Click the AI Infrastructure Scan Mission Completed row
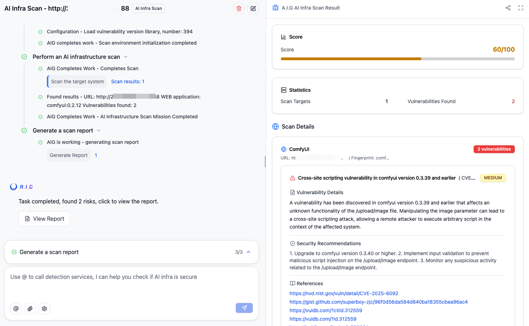This screenshot has height=326, width=529. [122, 117]
